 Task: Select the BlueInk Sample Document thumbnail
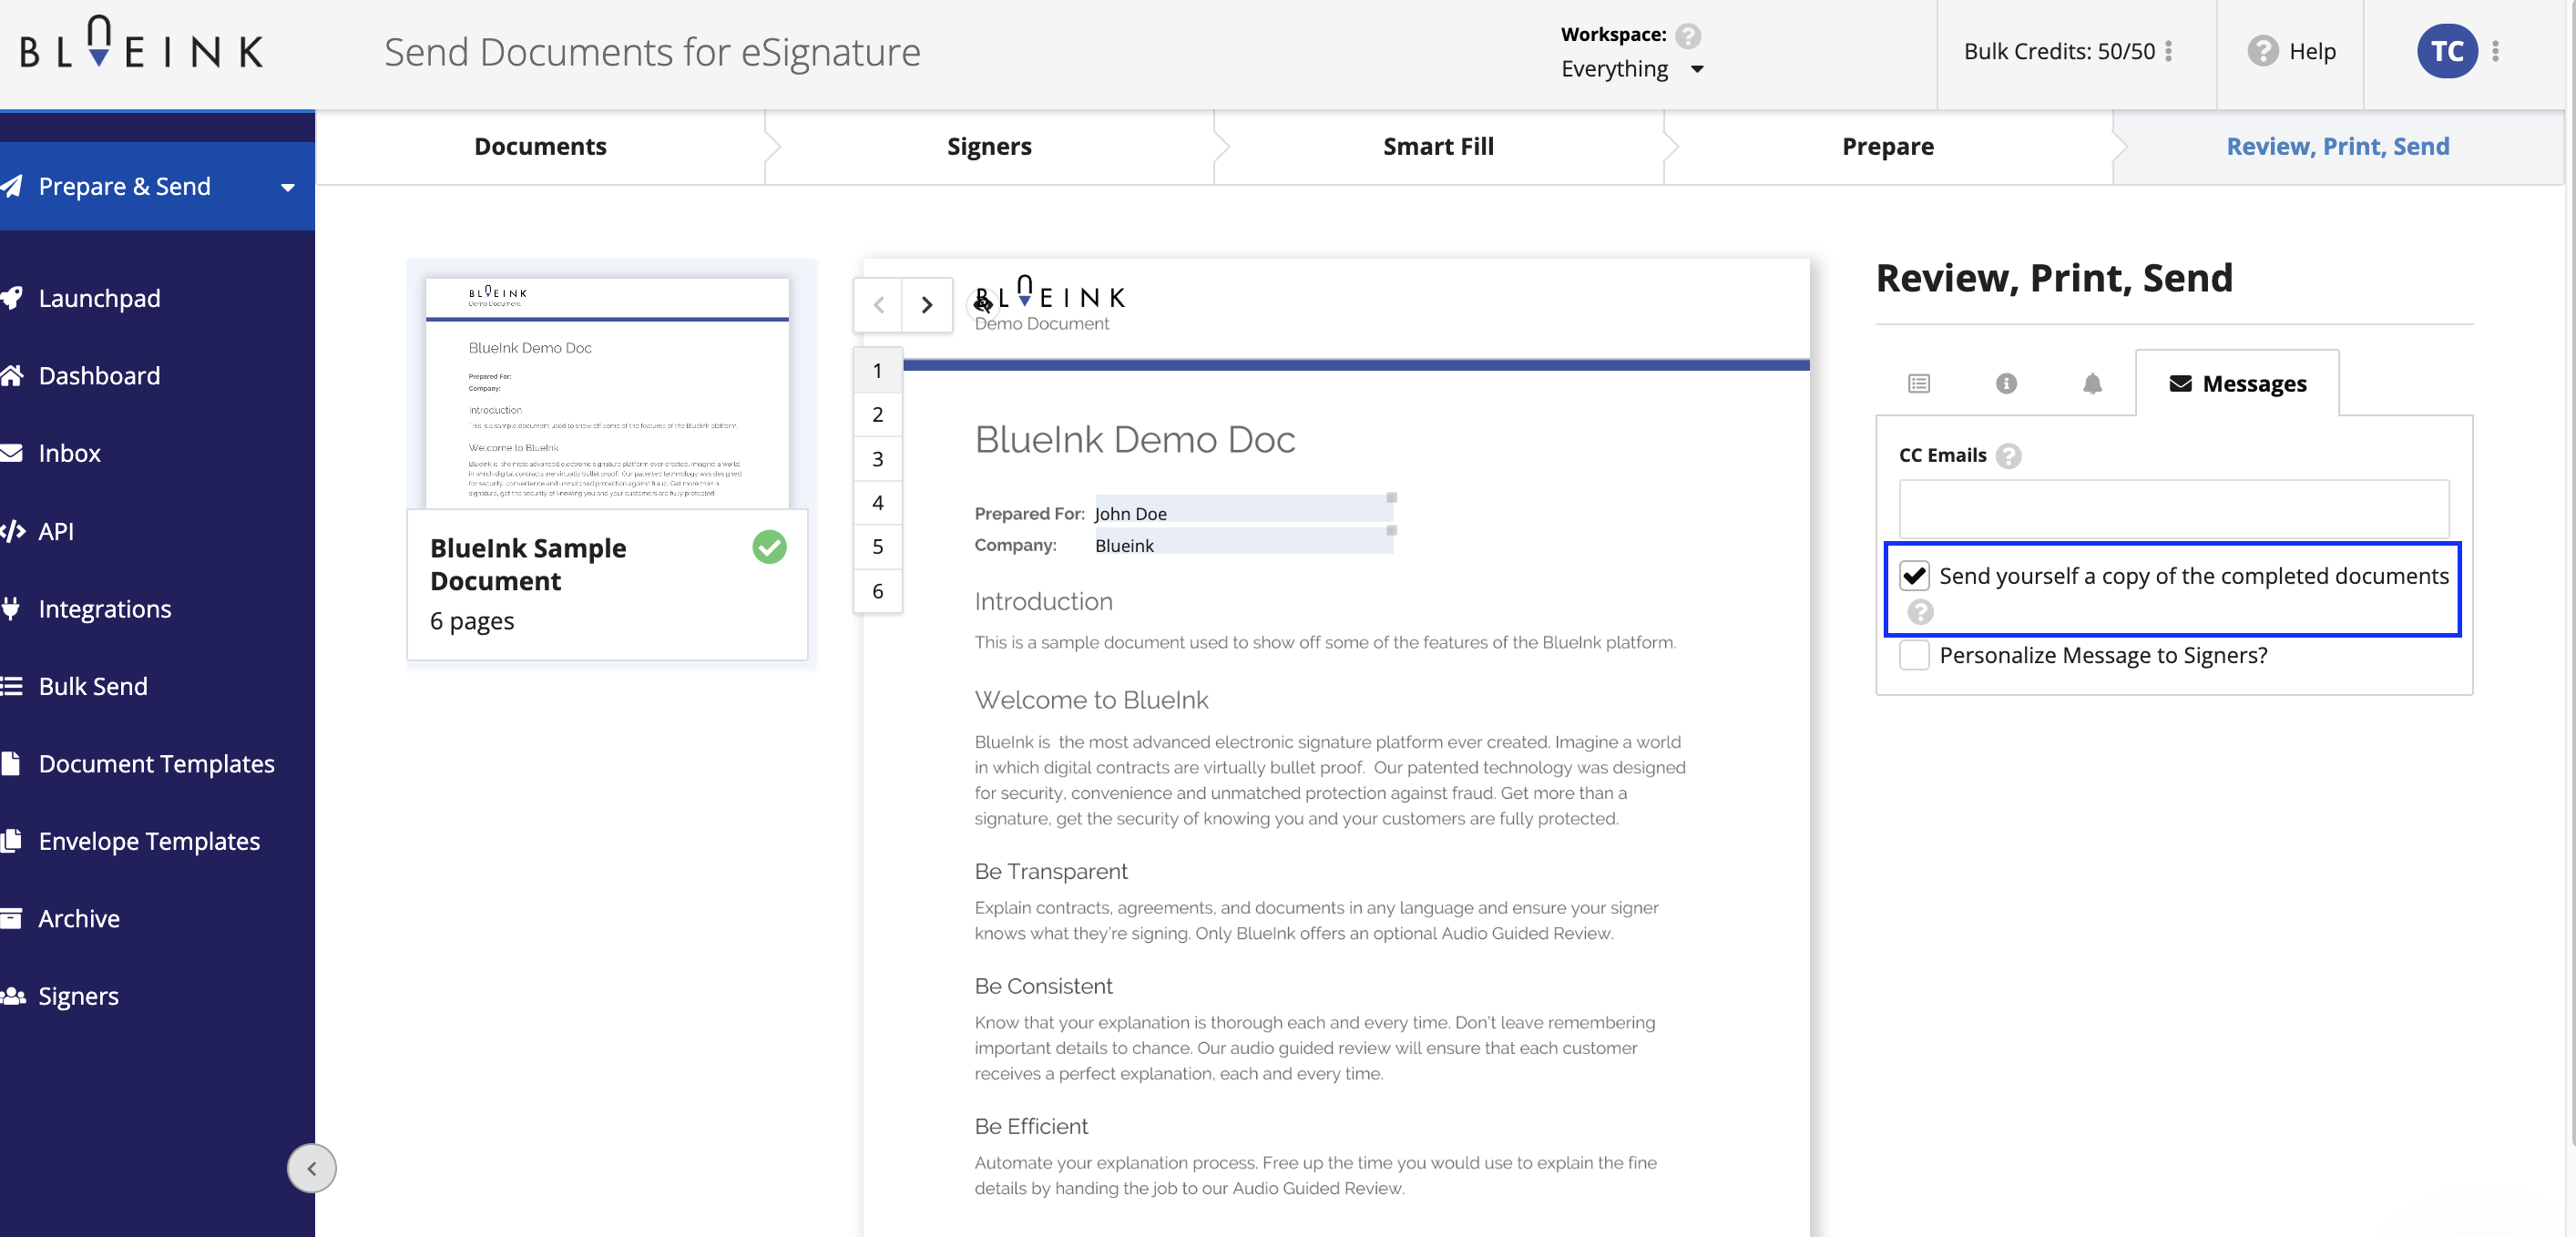tap(607, 394)
